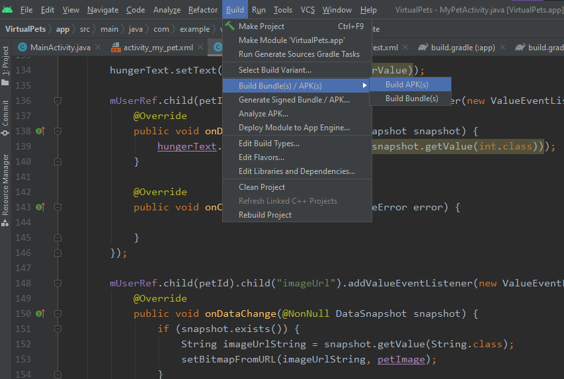Click the hammer icon beside Make Project
The width and height of the screenshot is (564, 379).
tap(230, 26)
